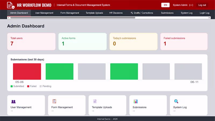Screen dimensions: 215x121
Task: Click the EN language button
Action: coord(165,5)
